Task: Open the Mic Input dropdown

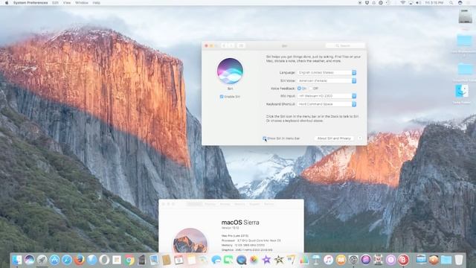Action: tap(327, 96)
